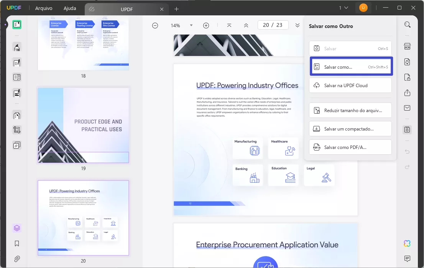Open the Arquivo menu
The image size is (424, 268).
coord(44,8)
